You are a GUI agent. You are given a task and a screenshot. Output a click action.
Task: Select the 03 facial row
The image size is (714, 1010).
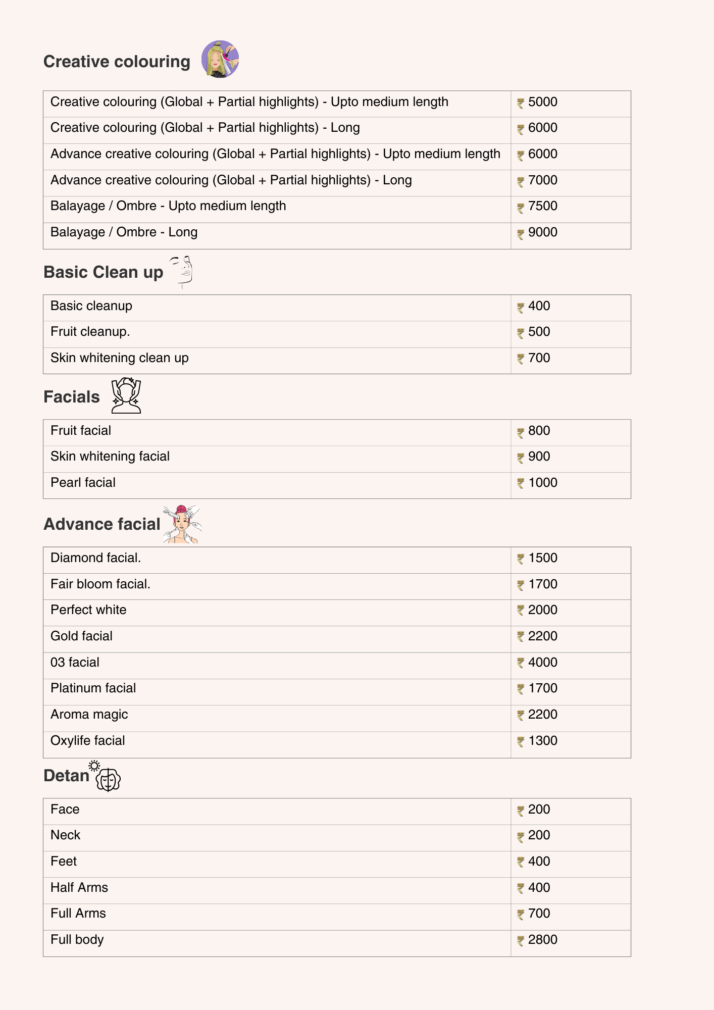75,663
